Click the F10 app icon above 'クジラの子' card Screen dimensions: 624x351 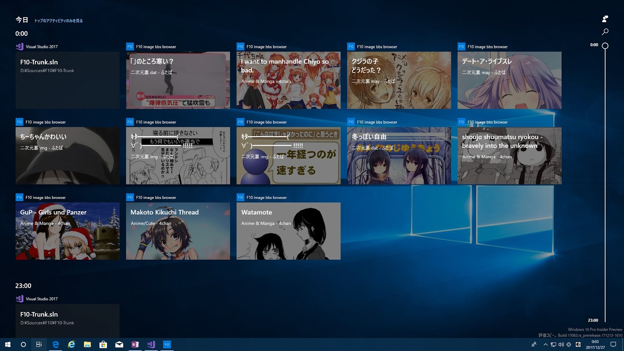coord(351,46)
